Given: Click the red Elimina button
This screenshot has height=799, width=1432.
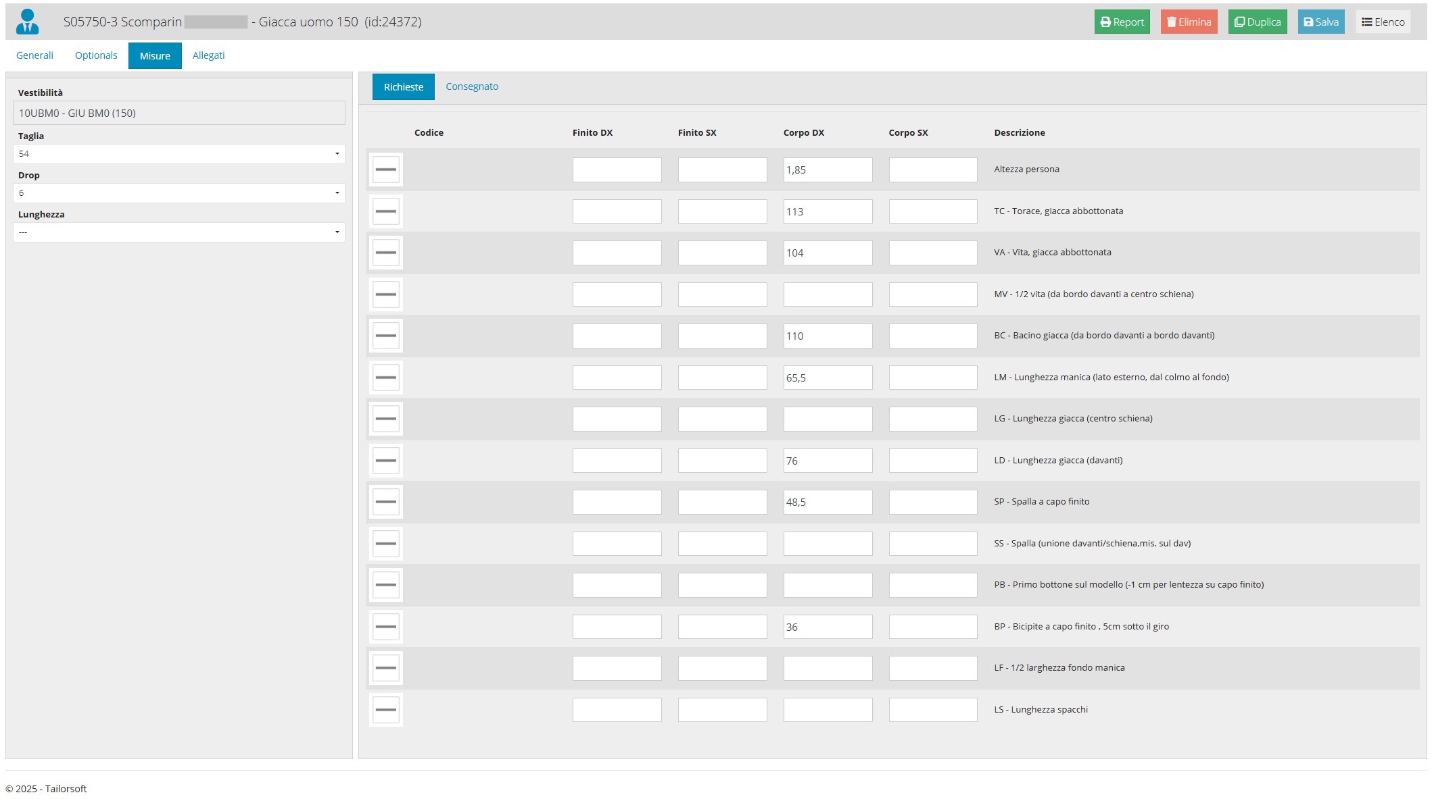Looking at the screenshot, I should coord(1189,22).
